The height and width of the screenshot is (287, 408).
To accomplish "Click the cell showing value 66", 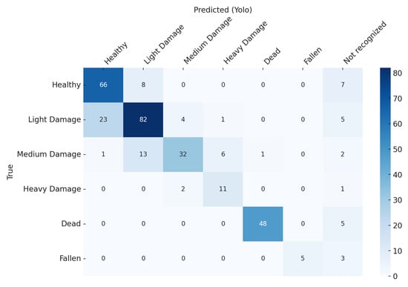I will (x=103, y=85).
